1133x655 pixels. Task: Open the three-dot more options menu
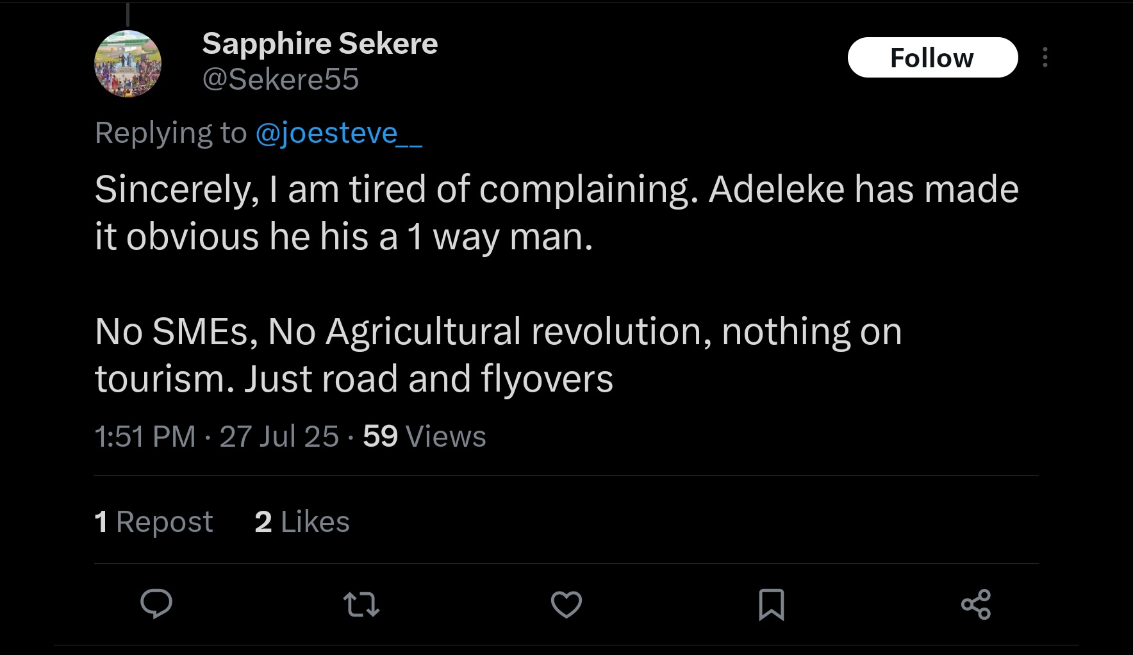click(1045, 57)
